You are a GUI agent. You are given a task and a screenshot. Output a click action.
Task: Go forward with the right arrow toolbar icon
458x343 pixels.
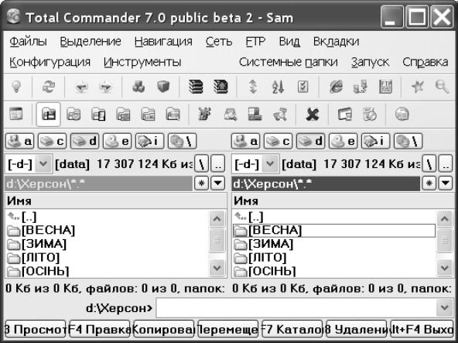point(105,87)
